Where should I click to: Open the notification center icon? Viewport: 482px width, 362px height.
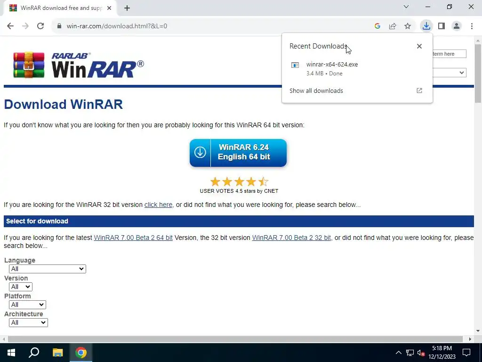tap(466, 353)
